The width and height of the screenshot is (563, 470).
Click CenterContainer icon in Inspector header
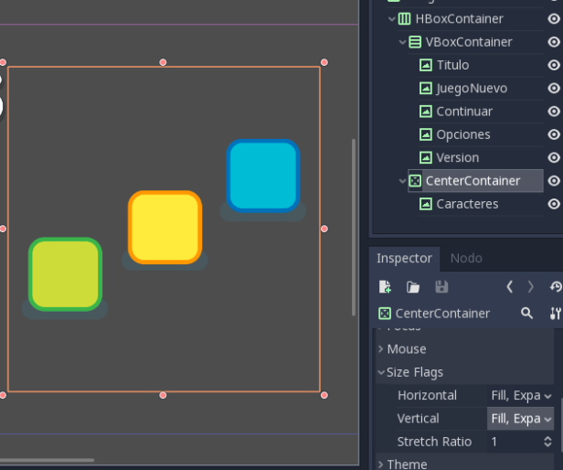[385, 314]
